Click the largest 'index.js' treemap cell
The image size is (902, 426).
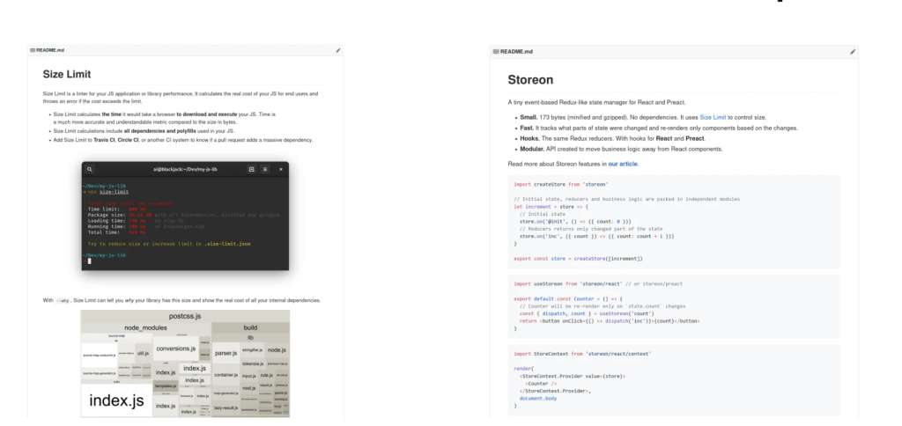tap(117, 400)
